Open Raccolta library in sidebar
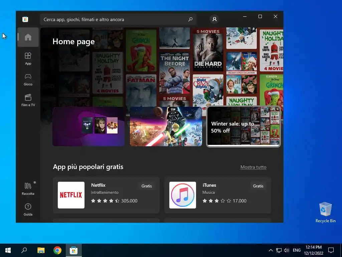Image resolution: width=342 pixels, height=257 pixels. [x=28, y=189]
